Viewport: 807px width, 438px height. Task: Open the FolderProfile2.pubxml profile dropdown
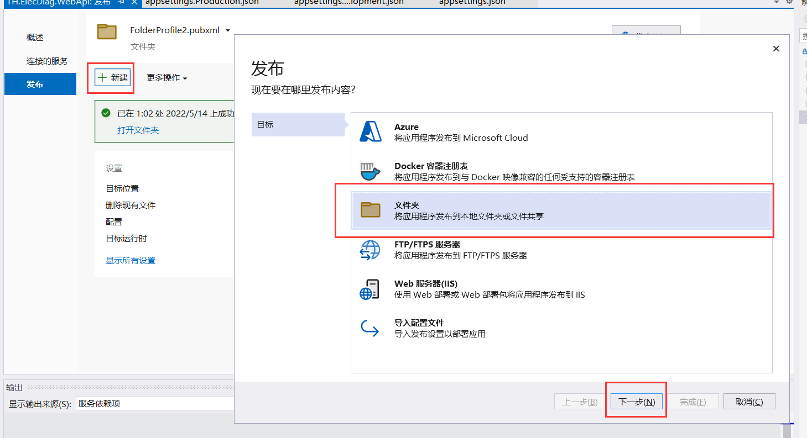click(x=227, y=30)
